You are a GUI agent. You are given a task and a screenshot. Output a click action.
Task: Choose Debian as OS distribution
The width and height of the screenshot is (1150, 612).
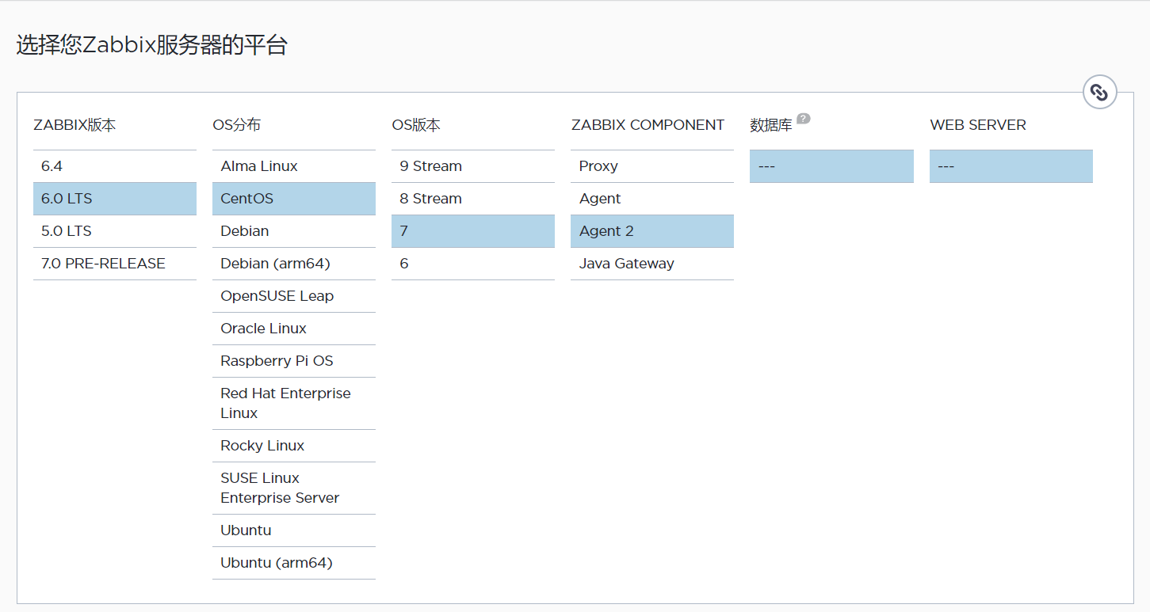pos(294,231)
